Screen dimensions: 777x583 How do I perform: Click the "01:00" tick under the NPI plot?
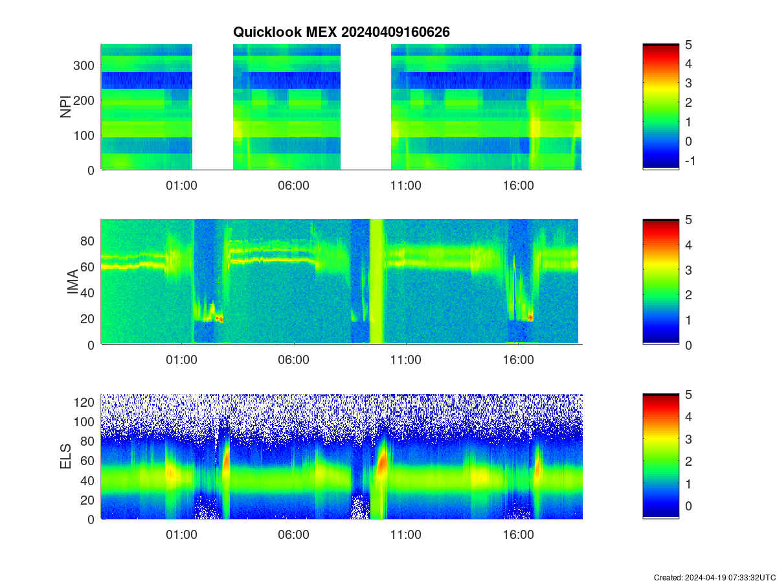pyautogui.click(x=181, y=185)
